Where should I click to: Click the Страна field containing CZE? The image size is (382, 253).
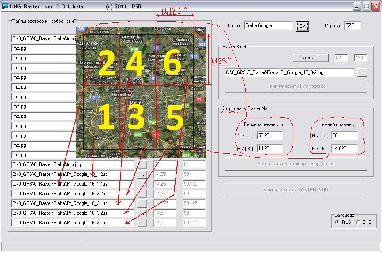tap(352, 25)
